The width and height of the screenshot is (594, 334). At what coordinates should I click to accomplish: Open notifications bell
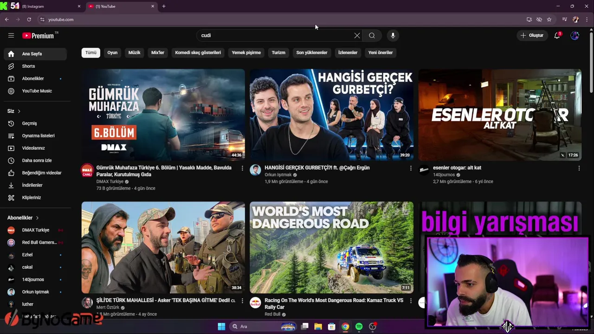pyautogui.click(x=557, y=35)
